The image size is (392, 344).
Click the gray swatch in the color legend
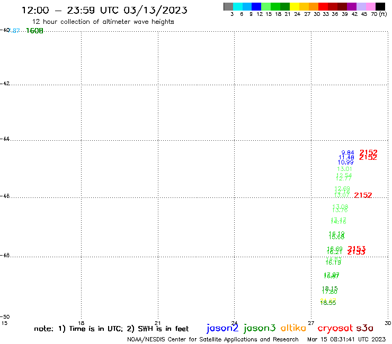[228, 7]
